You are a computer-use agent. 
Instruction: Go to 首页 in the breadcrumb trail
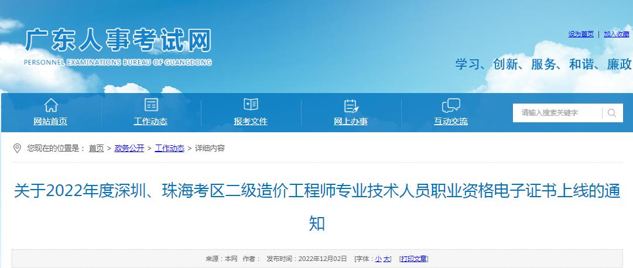(x=96, y=149)
